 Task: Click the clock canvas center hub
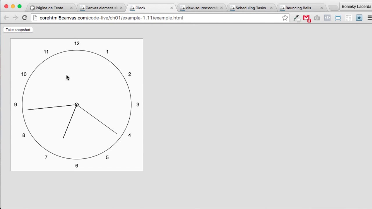point(77,105)
